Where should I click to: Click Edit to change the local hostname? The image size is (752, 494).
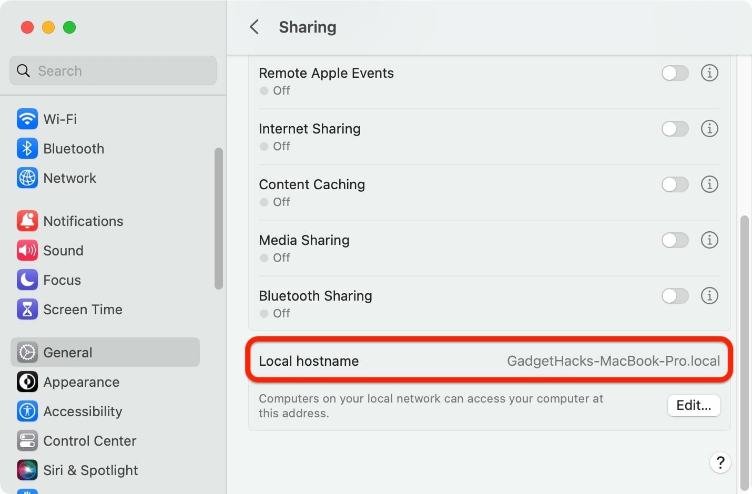pos(694,405)
